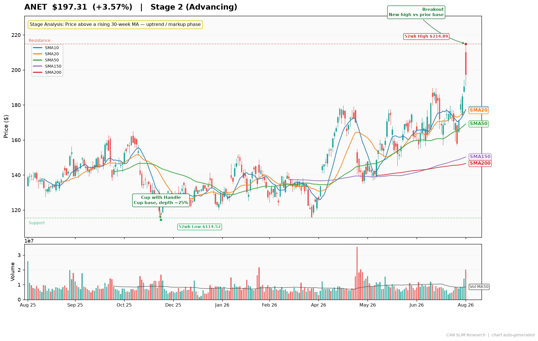The image size is (538, 341).
Task: Select the SMA150 entry text in the legend
Action: pyautogui.click(x=53, y=66)
